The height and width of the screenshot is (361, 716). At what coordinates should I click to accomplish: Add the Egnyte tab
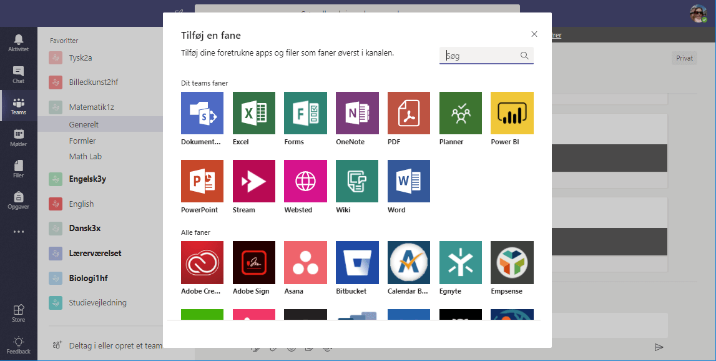point(460,262)
